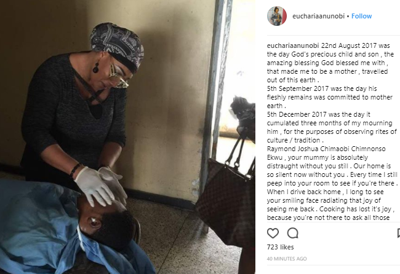The image size is (400, 274).
Task: Follow euchariaanunobi using the blue Follow link
Action: click(361, 16)
